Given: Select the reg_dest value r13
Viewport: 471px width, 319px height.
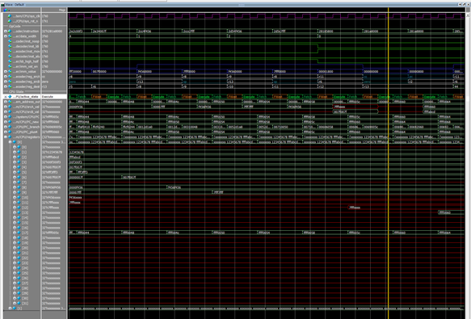Looking at the screenshot, I should point(44,86).
